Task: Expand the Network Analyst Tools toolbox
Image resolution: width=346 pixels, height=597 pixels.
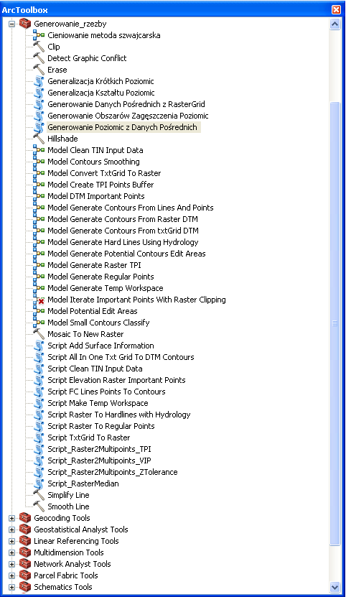Action: 11,564
